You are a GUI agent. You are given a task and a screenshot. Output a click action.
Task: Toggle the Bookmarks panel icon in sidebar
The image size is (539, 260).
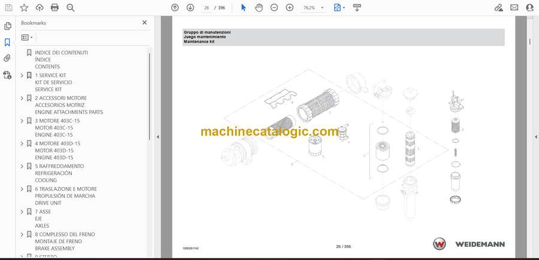coord(8,42)
